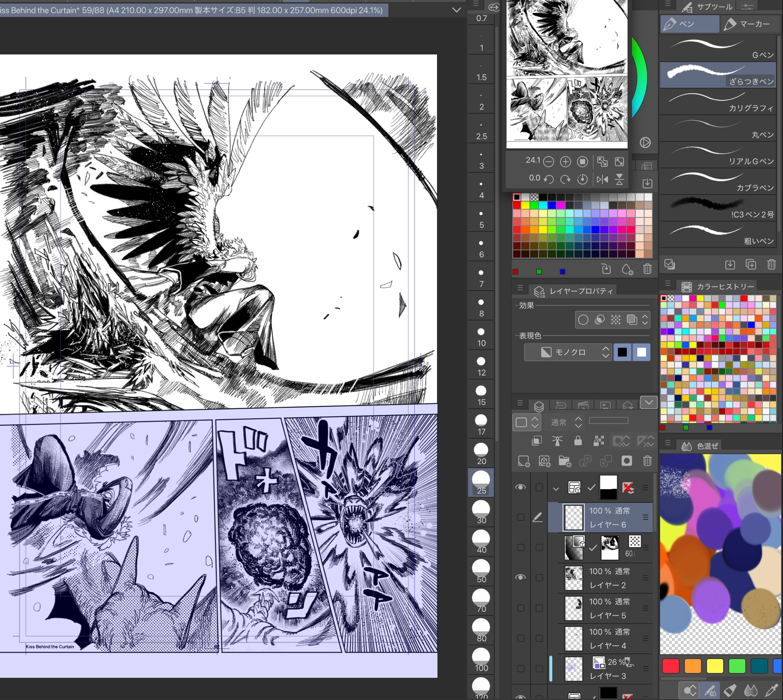Delete layer using layer panel trash icon
This screenshot has height=700, width=783.
pyautogui.click(x=647, y=461)
